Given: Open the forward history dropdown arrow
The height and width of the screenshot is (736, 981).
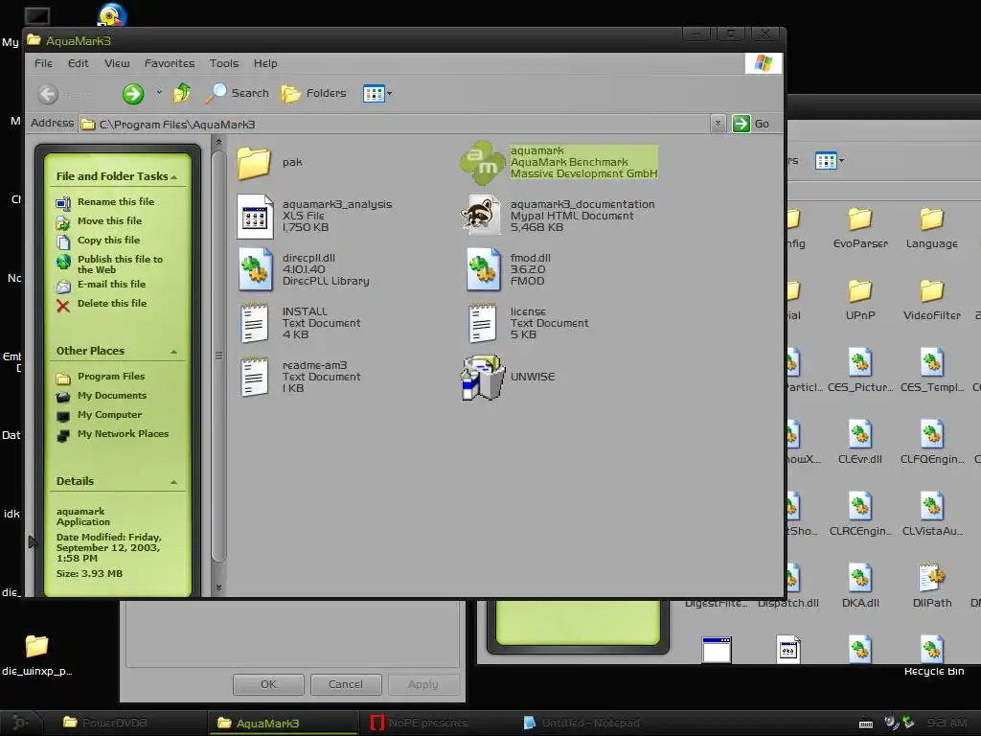Looking at the screenshot, I should click(159, 93).
